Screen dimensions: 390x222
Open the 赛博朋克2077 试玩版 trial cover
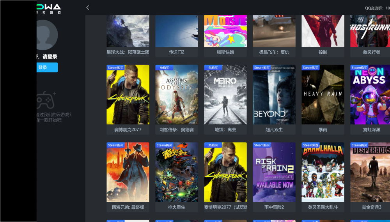[225, 172]
